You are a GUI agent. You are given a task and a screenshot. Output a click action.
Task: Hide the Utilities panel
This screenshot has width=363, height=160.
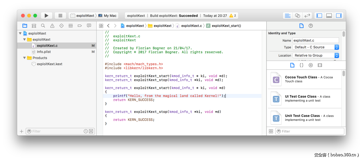(339, 16)
